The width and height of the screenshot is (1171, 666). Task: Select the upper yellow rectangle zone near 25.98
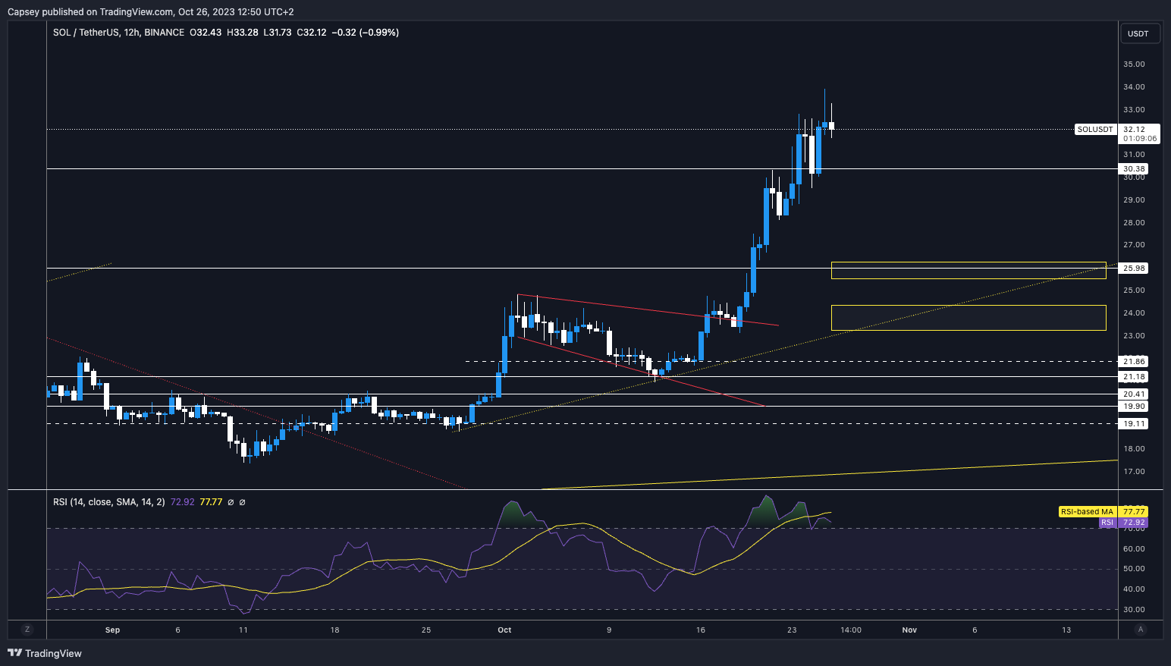(969, 270)
